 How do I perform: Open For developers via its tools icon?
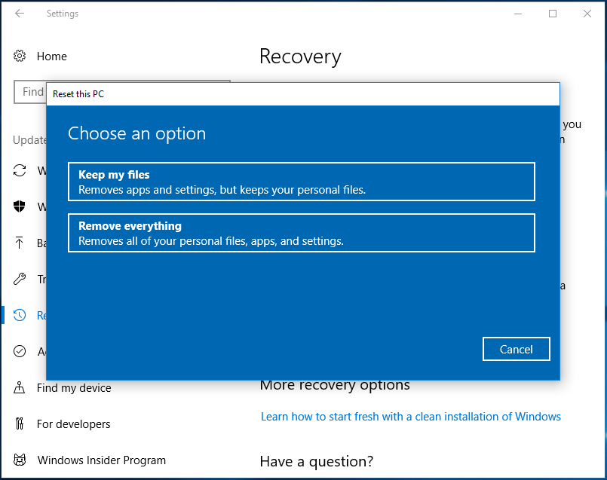coord(20,423)
